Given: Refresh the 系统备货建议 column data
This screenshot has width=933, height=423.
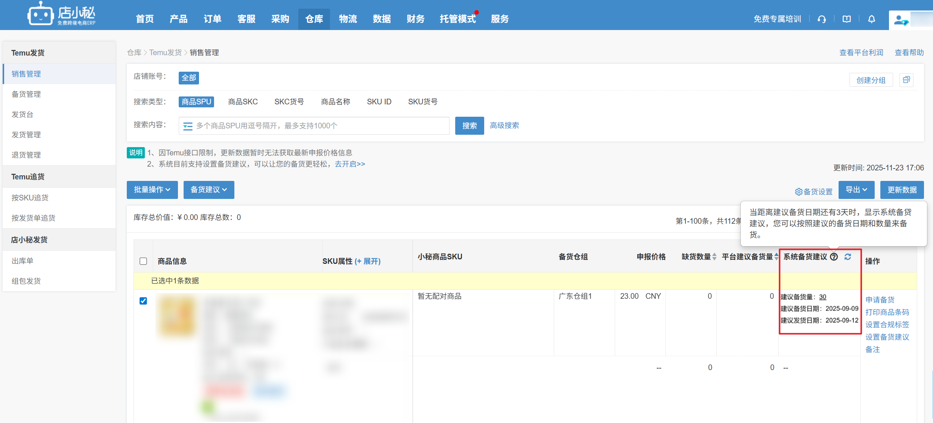Looking at the screenshot, I should [x=847, y=257].
